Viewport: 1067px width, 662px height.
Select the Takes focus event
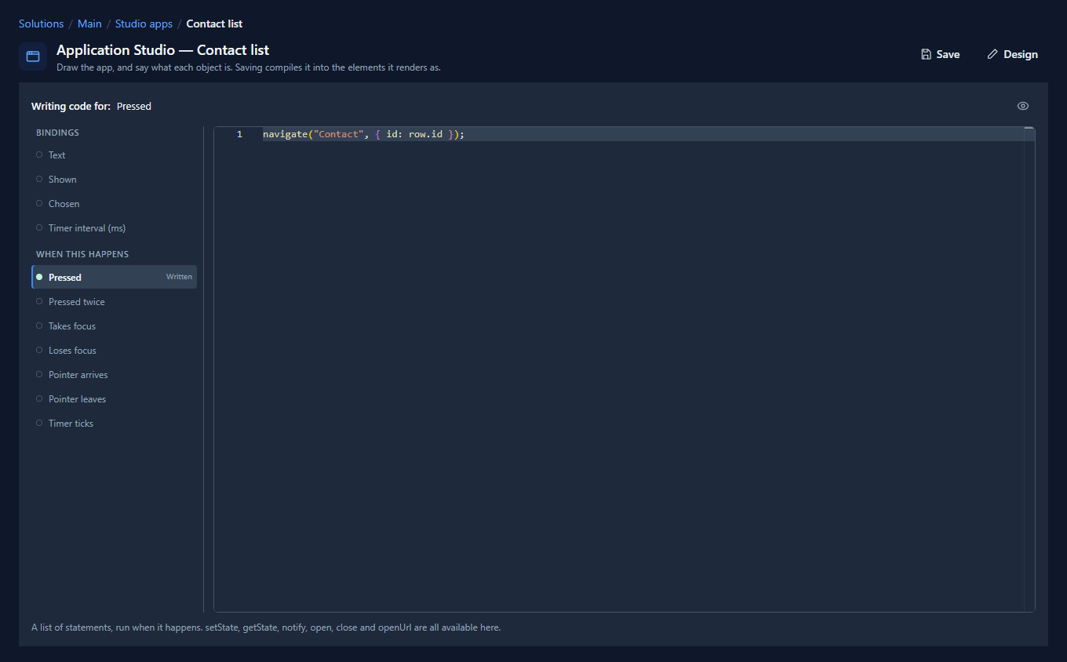[114, 326]
